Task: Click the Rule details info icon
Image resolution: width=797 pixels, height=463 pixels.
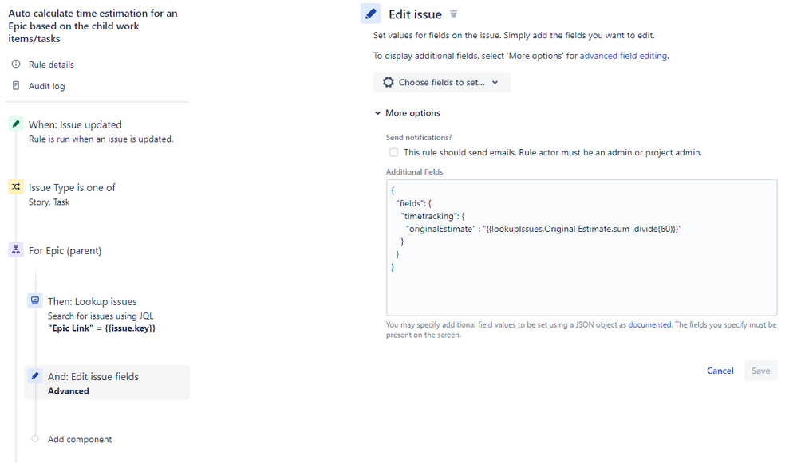Action: coord(16,64)
